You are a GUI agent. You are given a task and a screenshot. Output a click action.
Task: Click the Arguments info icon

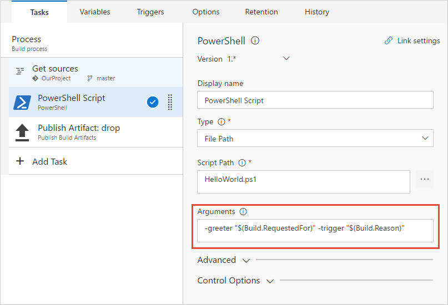[x=243, y=211]
